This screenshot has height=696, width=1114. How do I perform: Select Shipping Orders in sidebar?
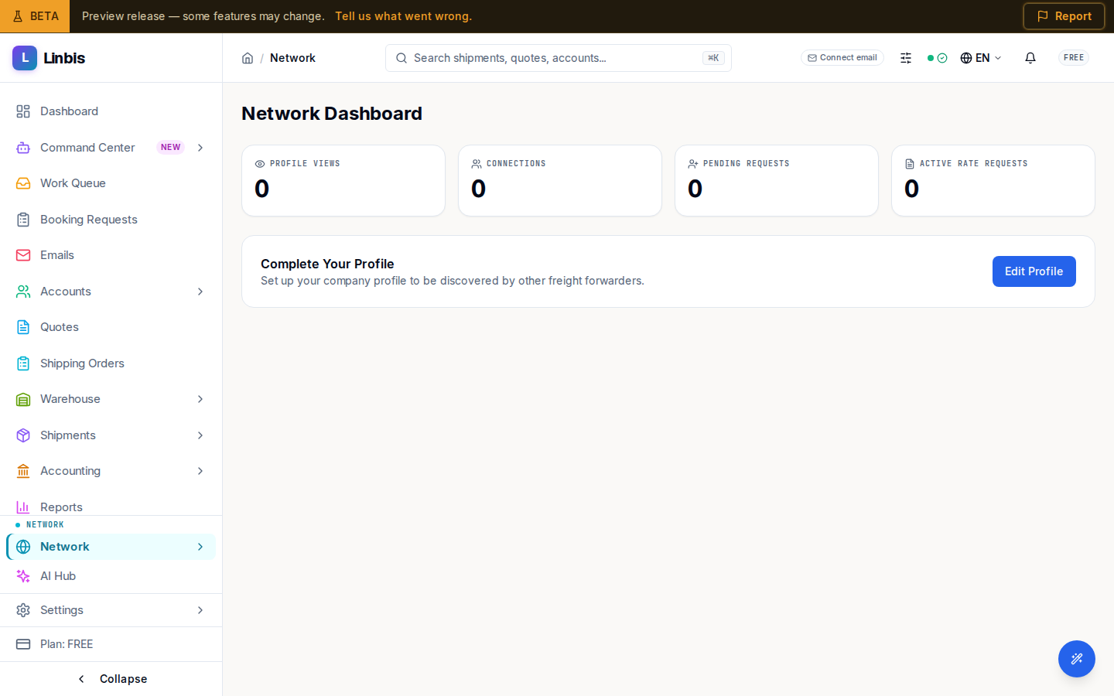click(x=111, y=363)
